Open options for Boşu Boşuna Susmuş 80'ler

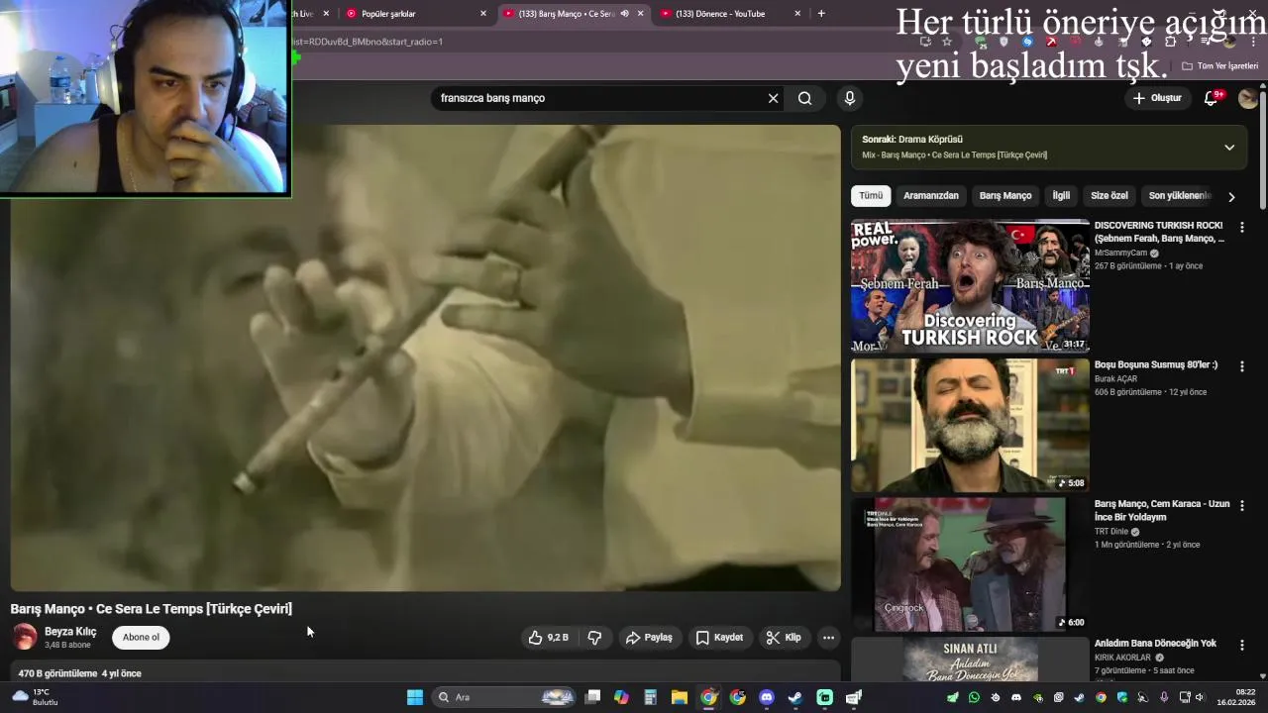[1242, 366]
